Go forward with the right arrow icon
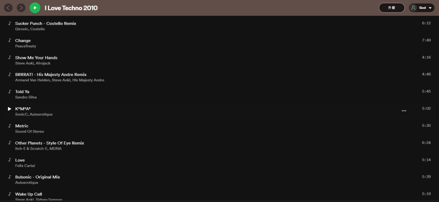439x202 pixels. click(x=21, y=8)
